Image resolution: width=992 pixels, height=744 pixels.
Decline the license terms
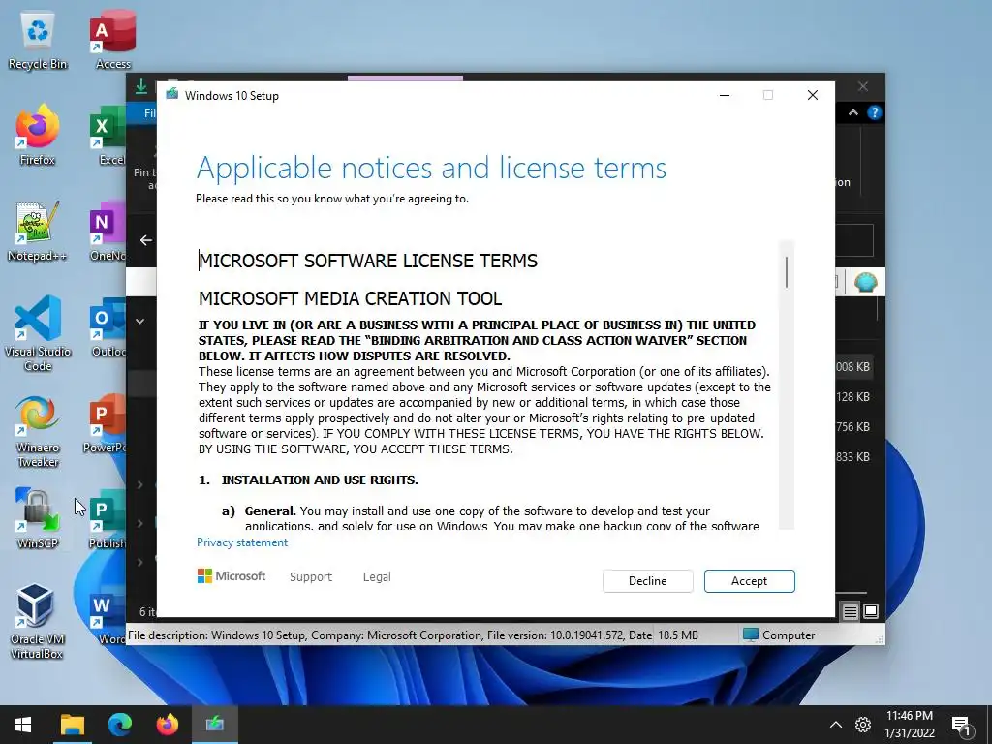click(647, 581)
